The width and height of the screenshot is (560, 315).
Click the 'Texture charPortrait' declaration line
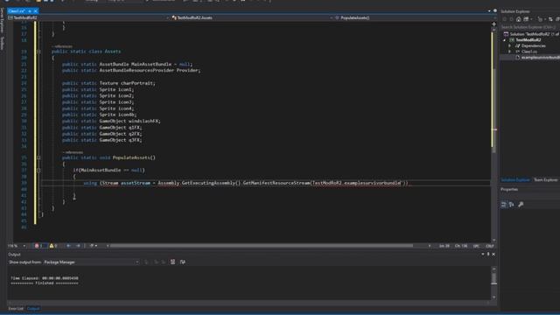coord(108,83)
